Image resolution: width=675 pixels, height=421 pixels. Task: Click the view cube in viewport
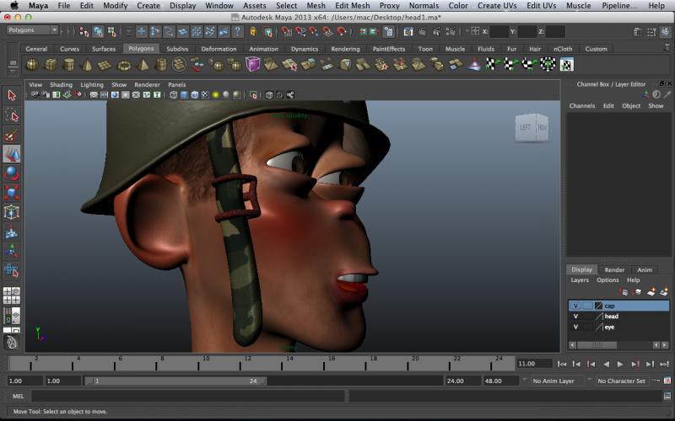532,127
